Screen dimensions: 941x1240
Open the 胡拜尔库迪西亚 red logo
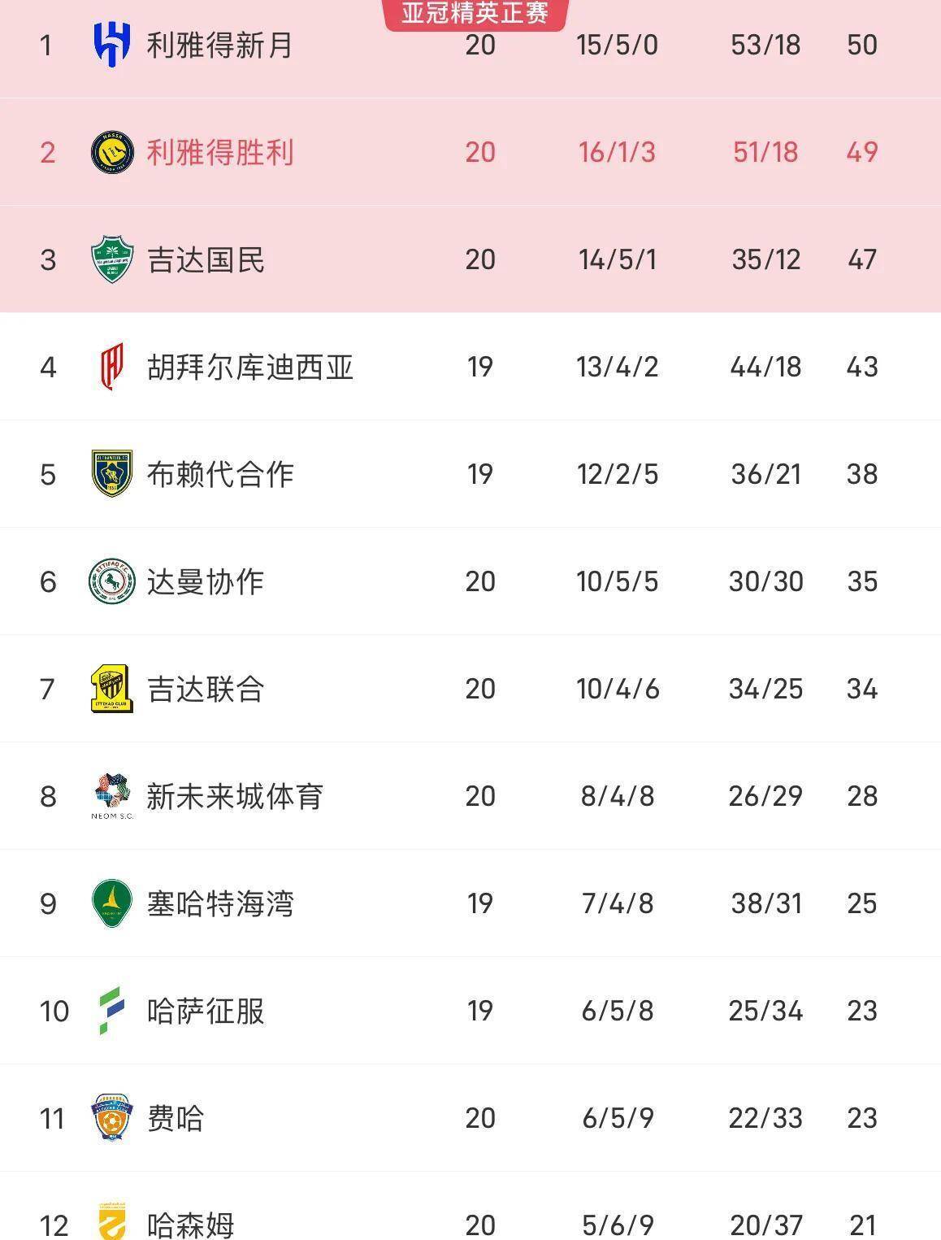pyautogui.click(x=111, y=367)
